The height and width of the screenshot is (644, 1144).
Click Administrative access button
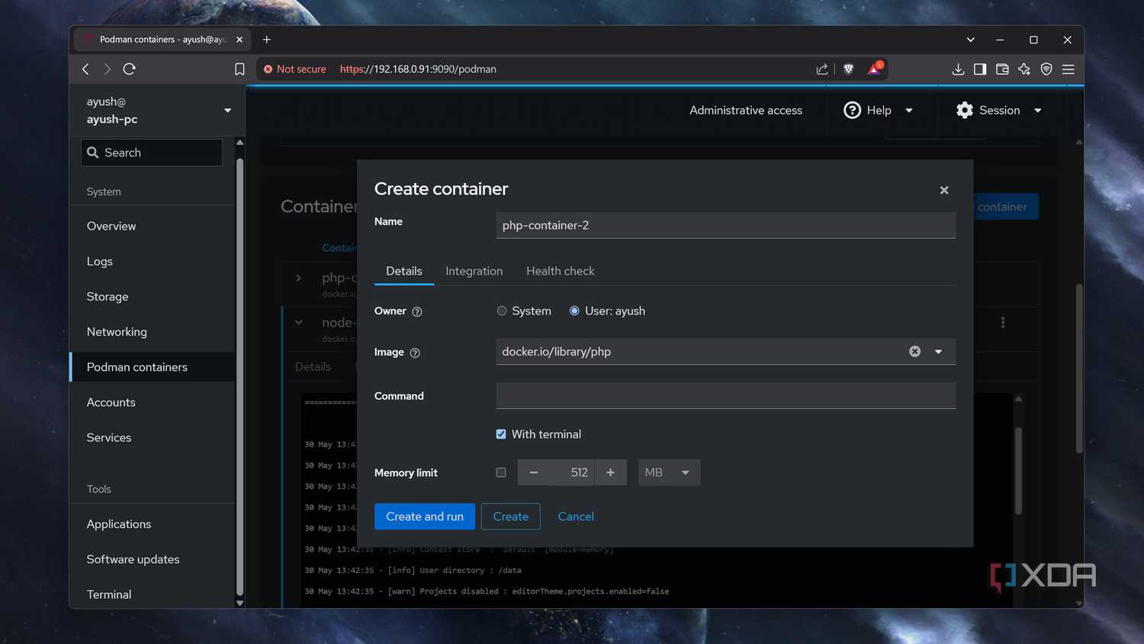coord(746,111)
